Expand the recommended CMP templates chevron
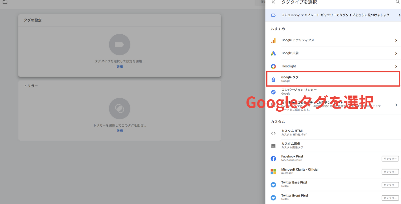401x204 pixels. tap(396, 105)
